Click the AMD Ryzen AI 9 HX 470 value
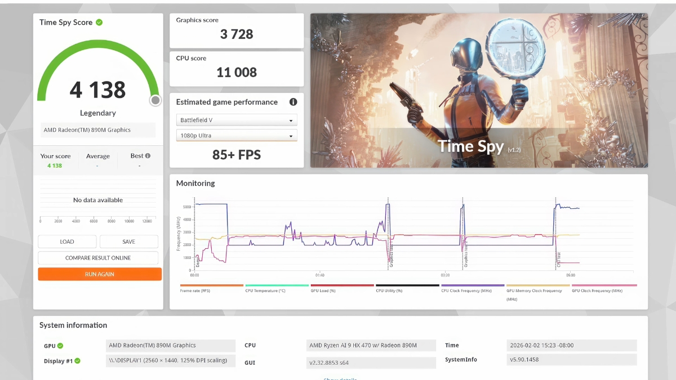This screenshot has width=676, height=380. point(371,346)
